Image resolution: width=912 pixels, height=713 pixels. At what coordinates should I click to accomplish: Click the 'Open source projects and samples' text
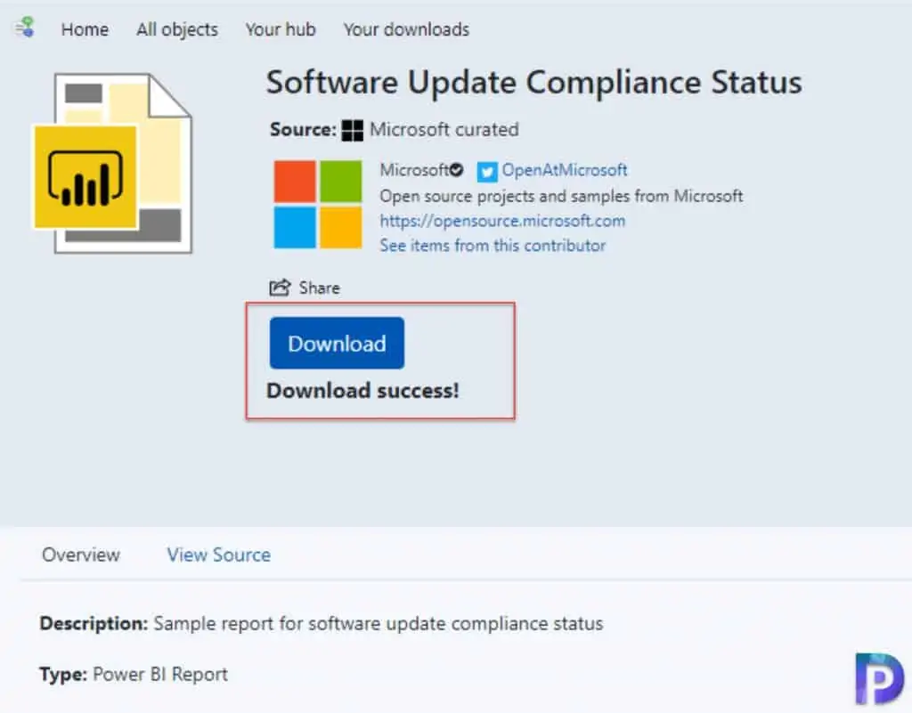coord(561,197)
